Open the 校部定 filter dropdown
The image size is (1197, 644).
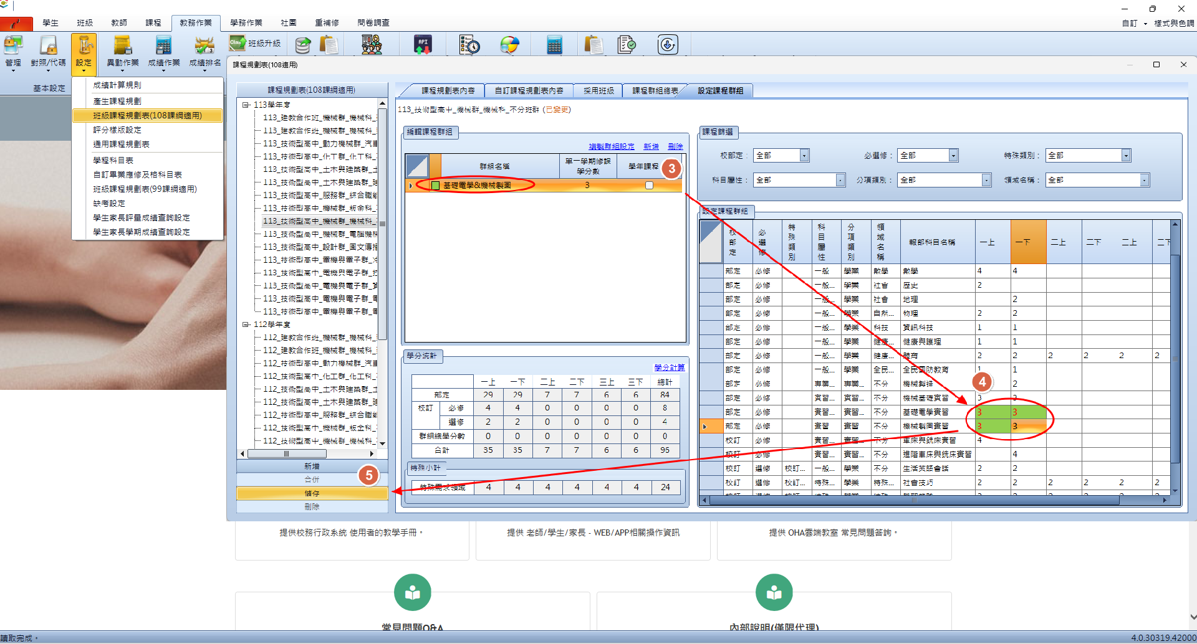(805, 156)
